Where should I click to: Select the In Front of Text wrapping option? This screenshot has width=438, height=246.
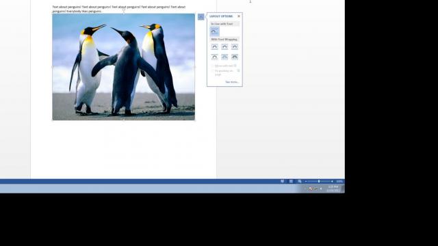pyautogui.click(x=235, y=57)
